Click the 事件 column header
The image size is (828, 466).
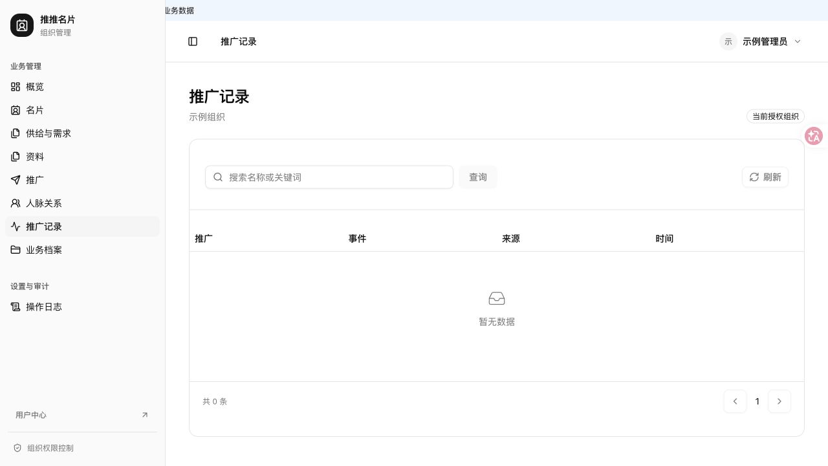357,239
